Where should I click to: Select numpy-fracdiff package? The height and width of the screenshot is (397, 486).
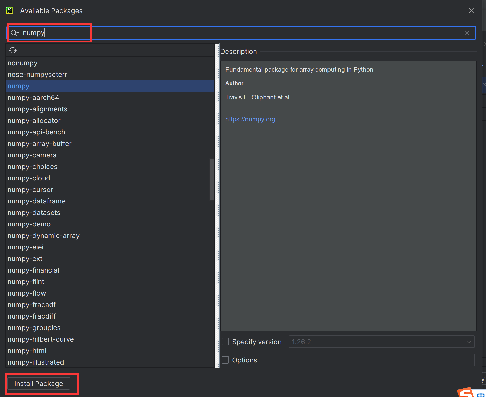pyautogui.click(x=110, y=316)
